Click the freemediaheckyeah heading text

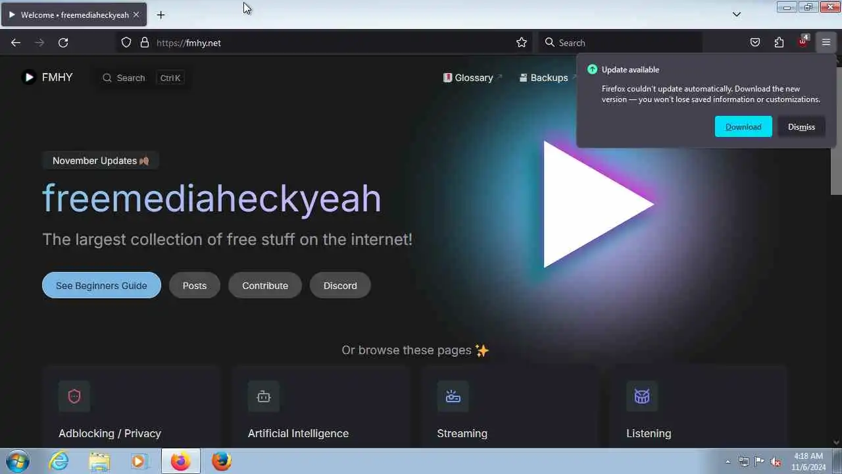click(212, 198)
